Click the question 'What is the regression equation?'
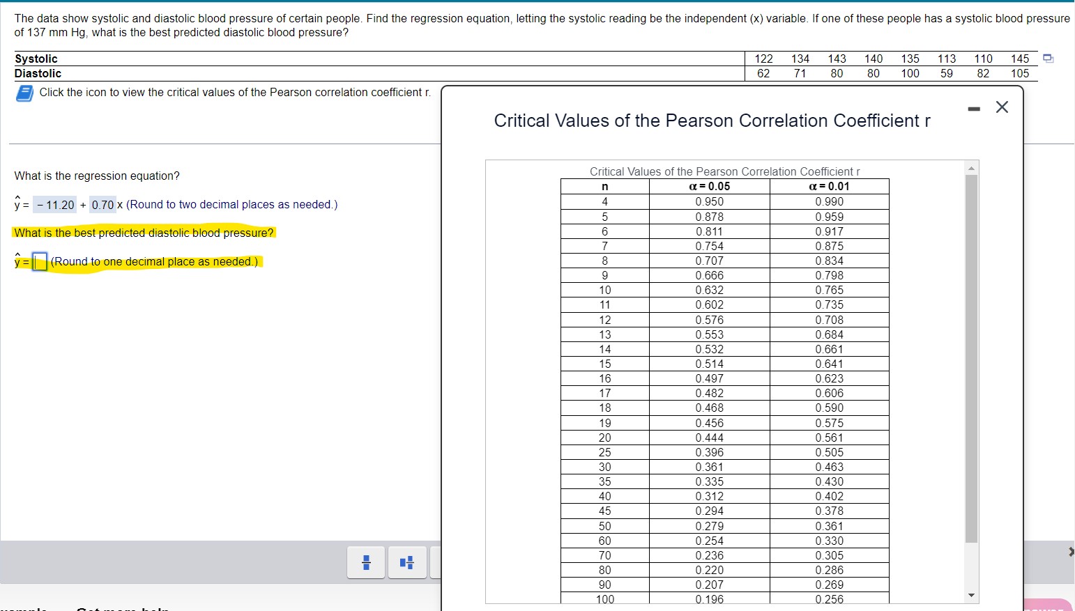This screenshot has height=611, width=1075. (97, 176)
